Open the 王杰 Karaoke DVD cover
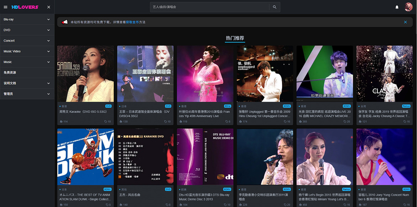Image resolution: width=417 pixels, height=207 pixels. [x=145, y=157]
